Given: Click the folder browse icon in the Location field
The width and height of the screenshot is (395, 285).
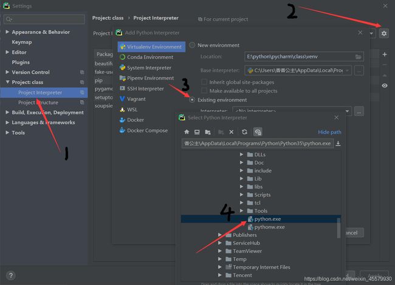Looking at the screenshot, I should pos(358,57).
